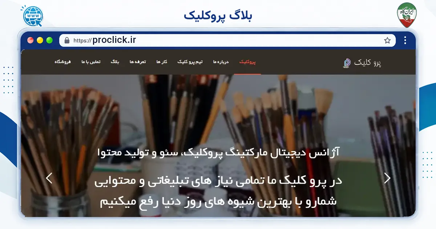This screenshot has width=436, height=229.
Task: Open the تیم پرو کلیک menu item
Action: [x=190, y=62]
